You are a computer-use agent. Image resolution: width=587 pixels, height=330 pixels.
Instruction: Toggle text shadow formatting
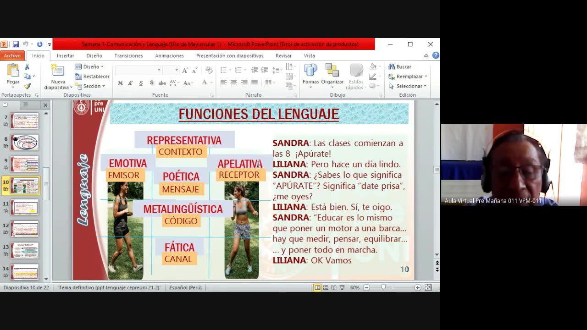coord(151,83)
